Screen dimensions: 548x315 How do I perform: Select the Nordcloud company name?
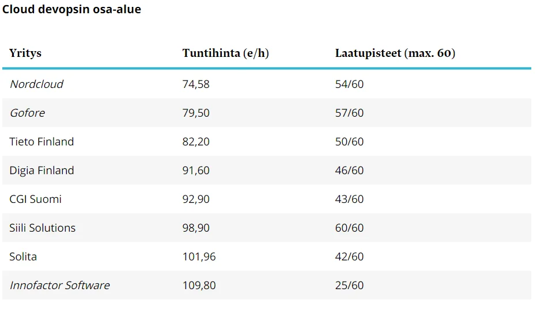pos(36,84)
